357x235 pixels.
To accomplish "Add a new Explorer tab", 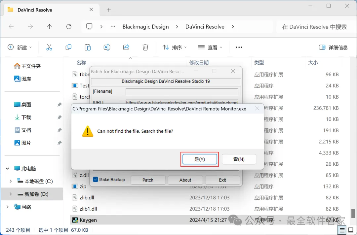I will pos(109,10).
